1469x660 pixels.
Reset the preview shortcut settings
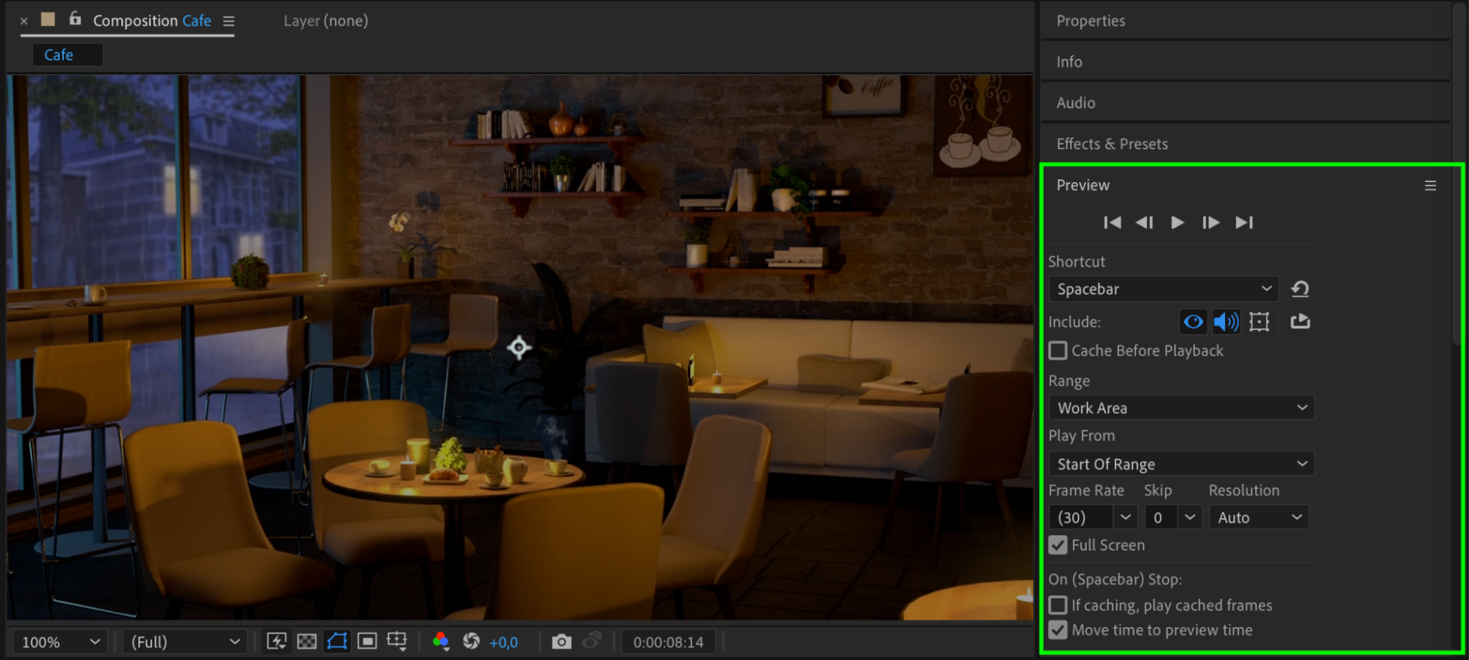[x=1299, y=289]
